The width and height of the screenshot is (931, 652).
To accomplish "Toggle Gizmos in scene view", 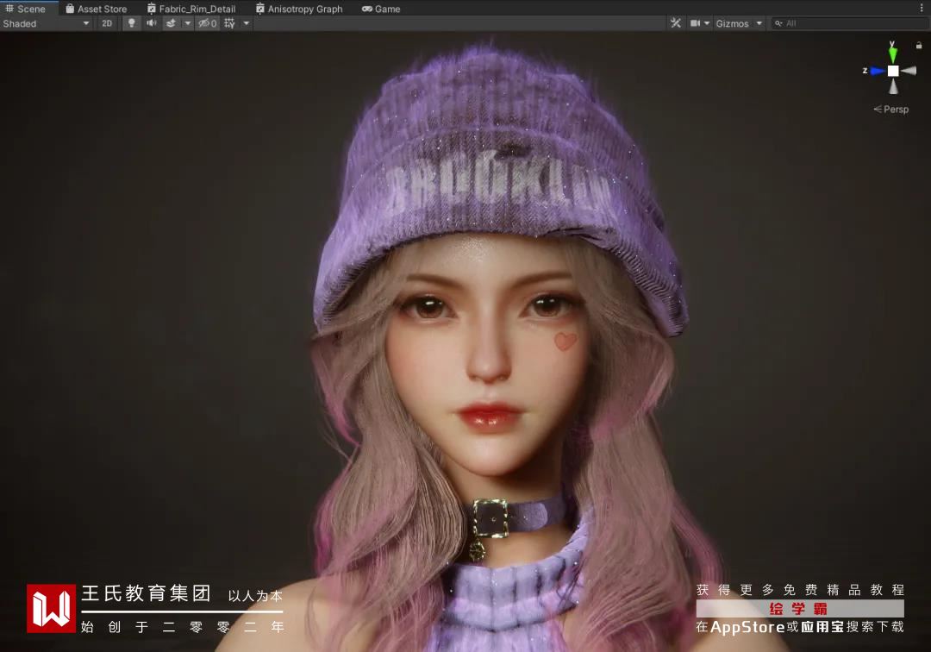I will point(732,23).
